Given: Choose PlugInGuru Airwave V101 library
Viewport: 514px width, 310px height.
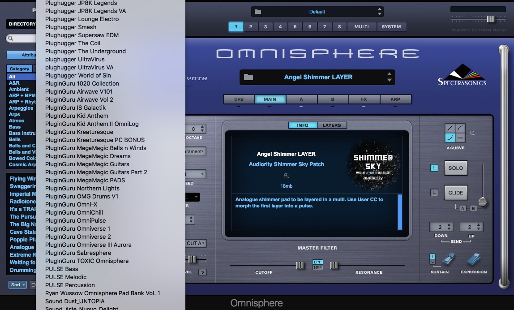Looking at the screenshot, I should point(79,91).
